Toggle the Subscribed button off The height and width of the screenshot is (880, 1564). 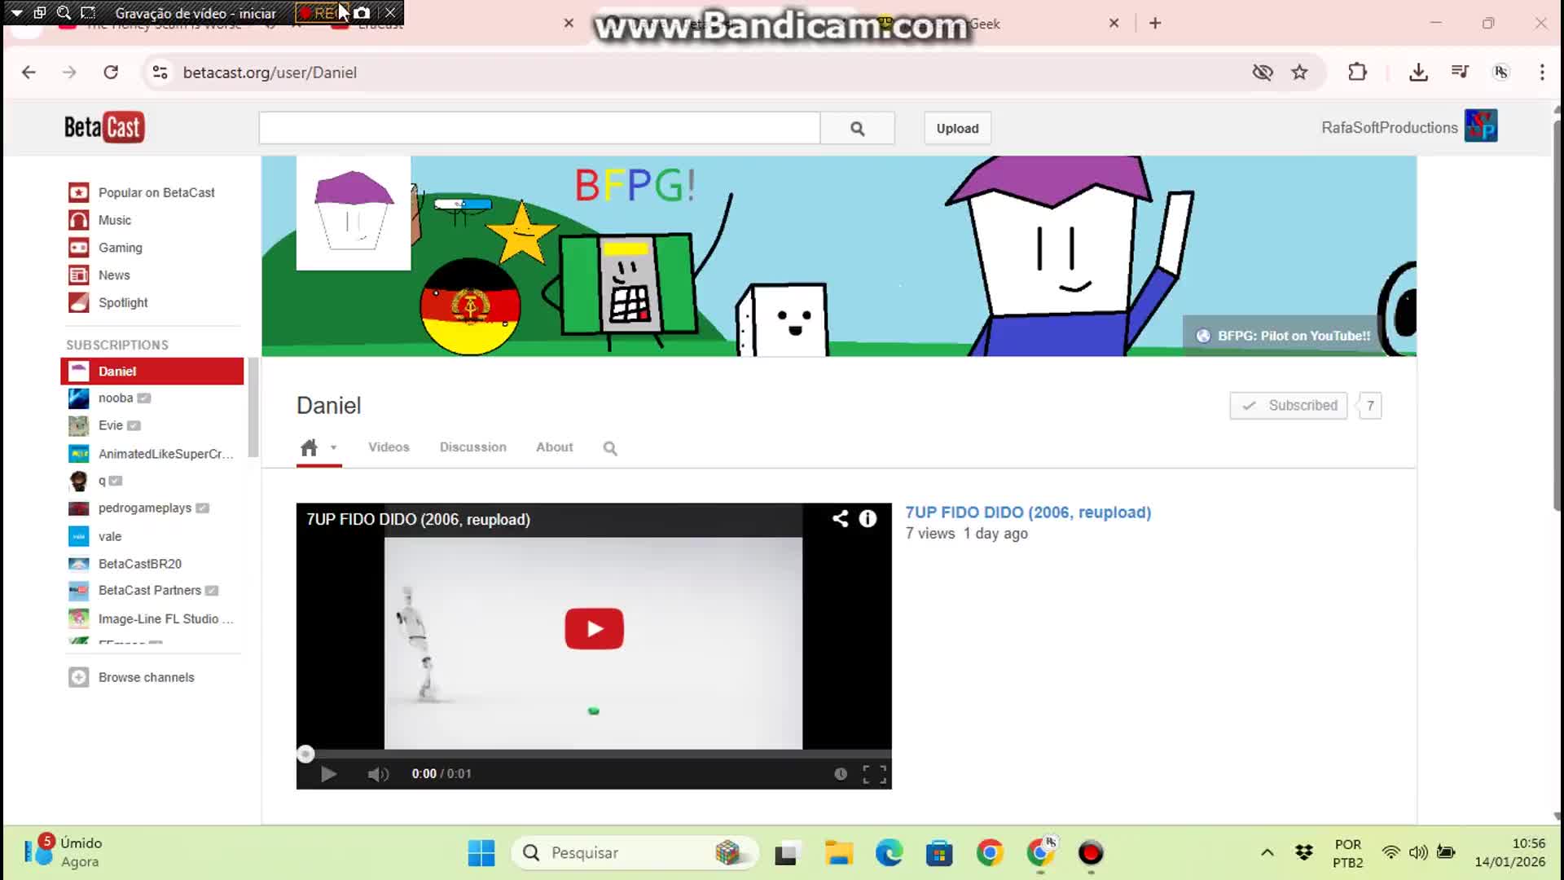click(1289, 406)
